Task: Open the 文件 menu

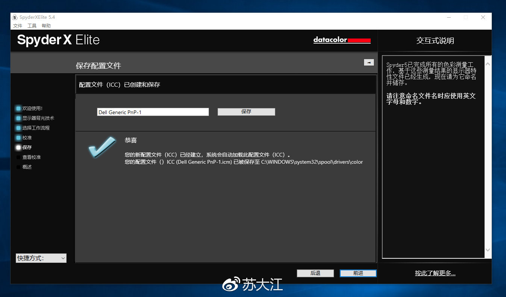Action: point(18,26)
